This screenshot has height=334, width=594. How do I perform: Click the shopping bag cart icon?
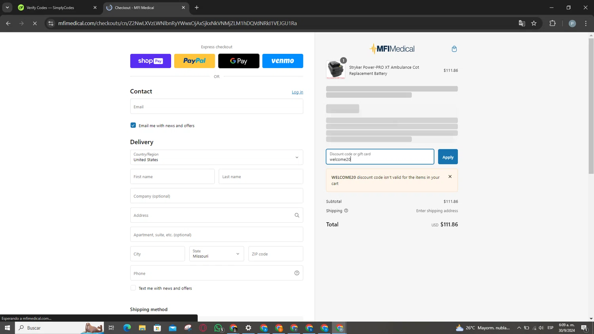454,49
